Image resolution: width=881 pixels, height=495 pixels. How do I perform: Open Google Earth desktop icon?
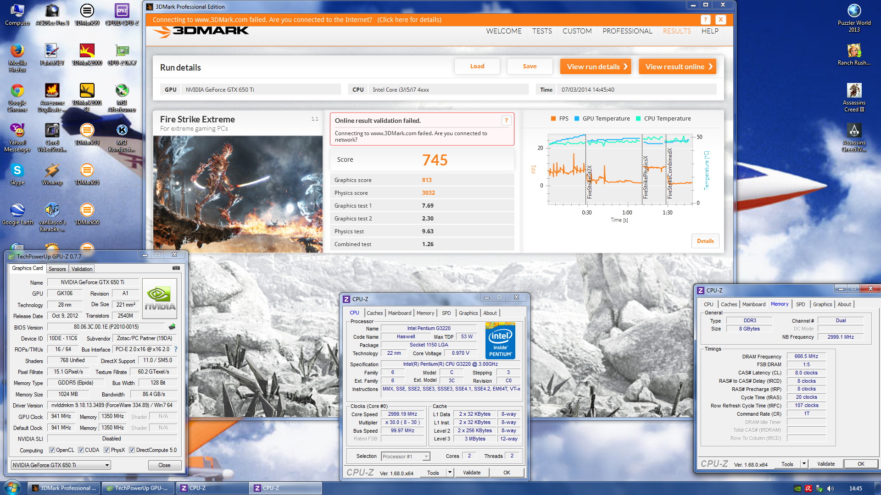click(x=17, y=214)
